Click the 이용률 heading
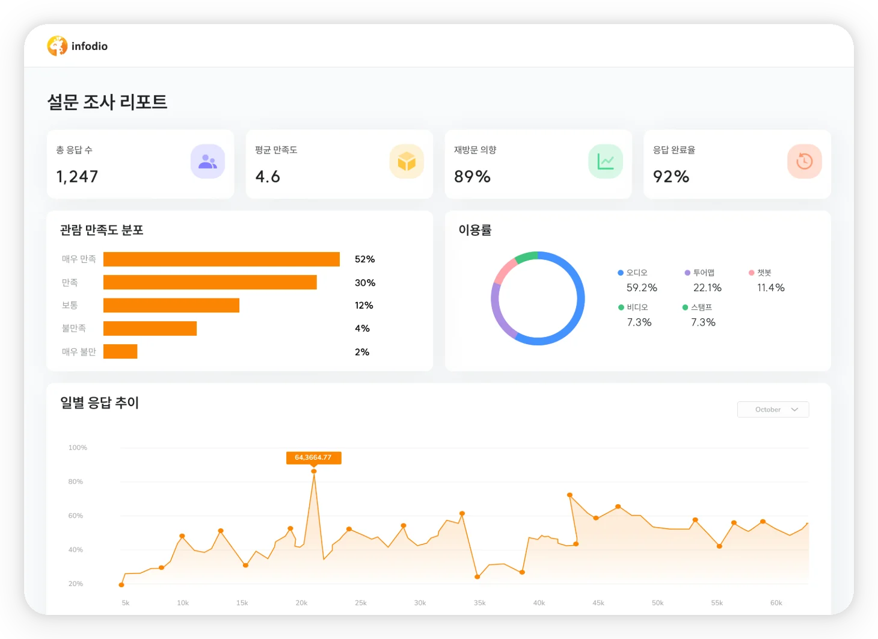Image resolution: width=878 pixels, height=639 pixels. tap(475, 230)
